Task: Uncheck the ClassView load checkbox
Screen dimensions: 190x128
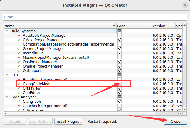Action: click(x=120, y=88)
